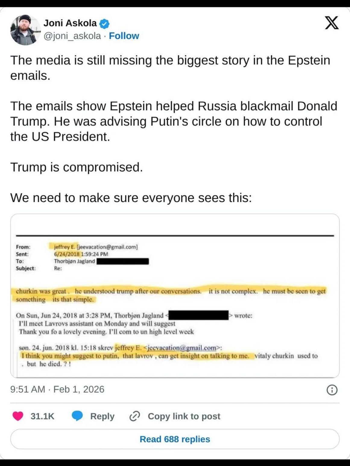Click the 31.1K like count
350x466 pixels.
(42, 416)
